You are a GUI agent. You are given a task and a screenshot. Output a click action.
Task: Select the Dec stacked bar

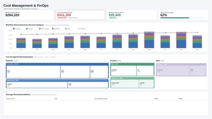(x=197, y=42)
